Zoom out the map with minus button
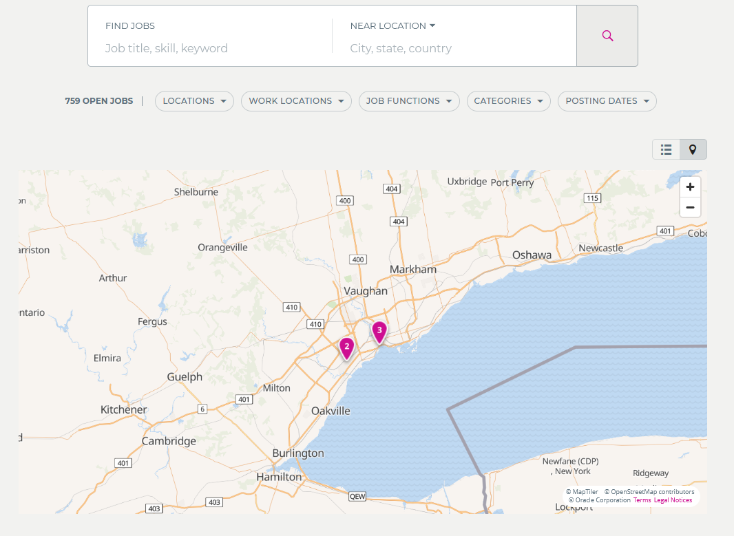The width and height of the screenshot is (734, 536). click(x=690, y=207)
